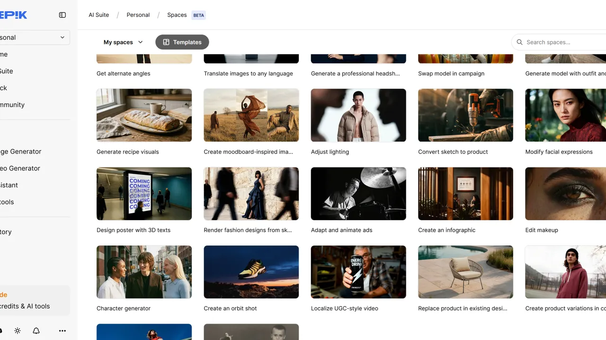Open notifications via the bell icon
Image resolution: width=606 pixels, height=340 pixels.
coord(36,331)
